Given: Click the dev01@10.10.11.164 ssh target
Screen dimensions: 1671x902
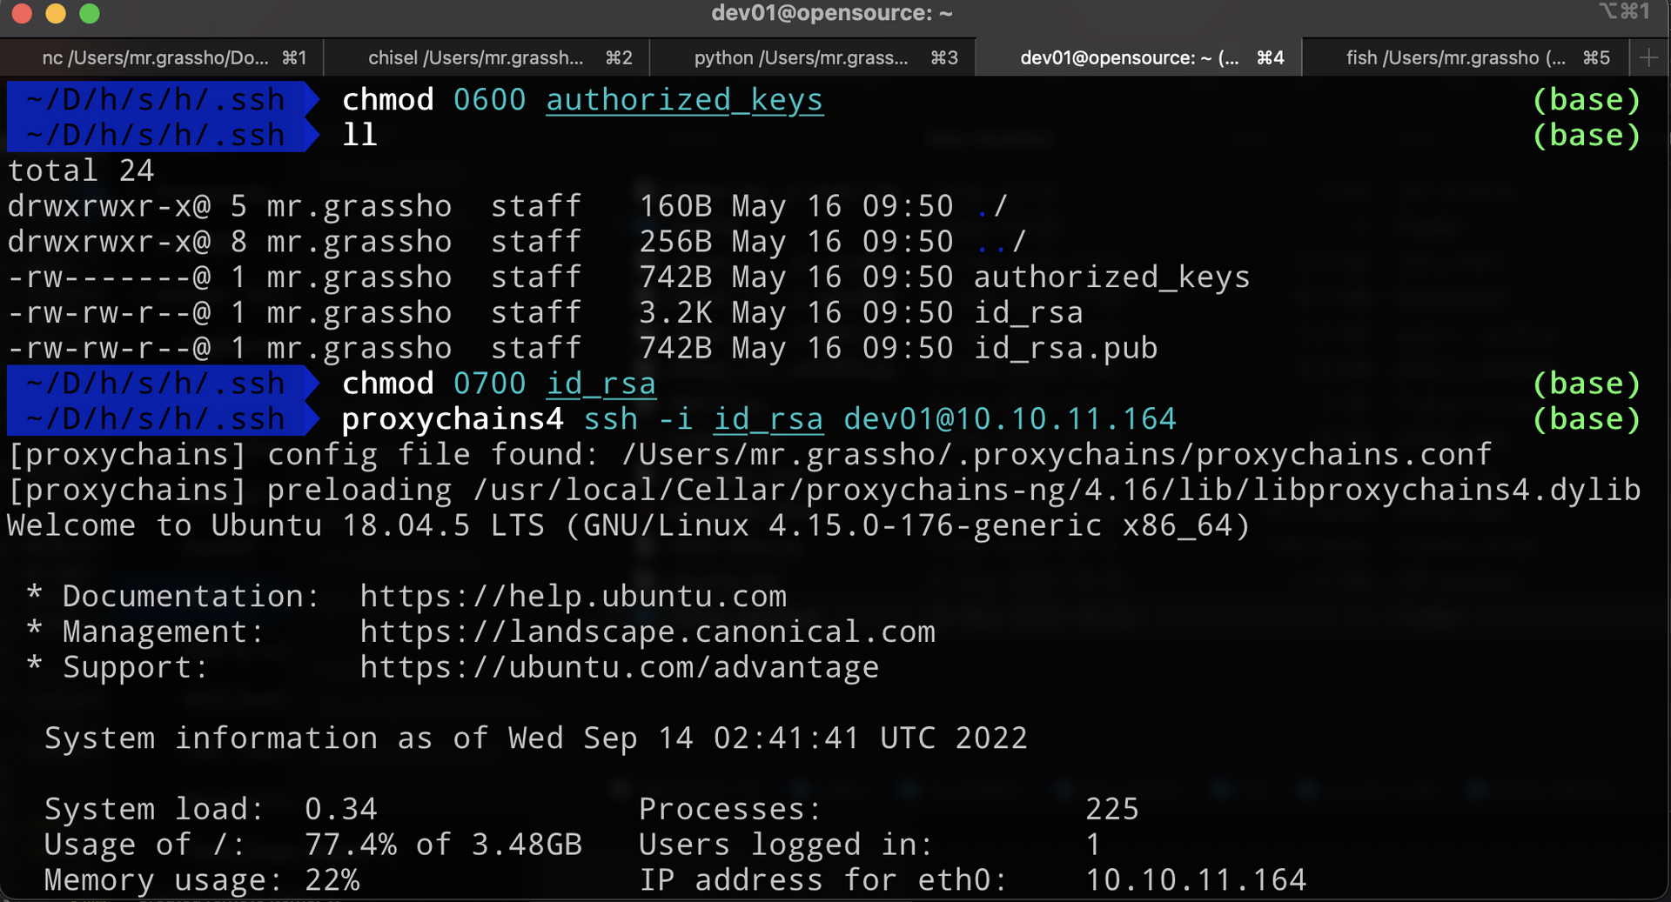Looking at the screenshot, I should [x=1010, y=419].
